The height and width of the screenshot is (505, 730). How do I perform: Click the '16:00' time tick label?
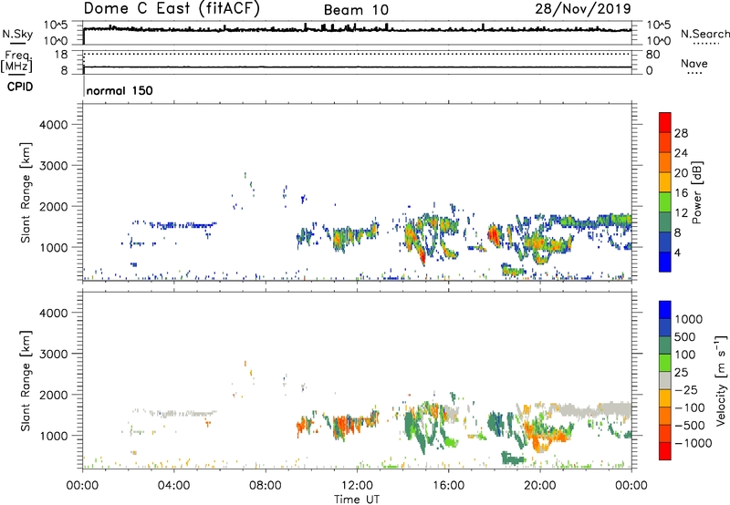[x=448, y=486]
